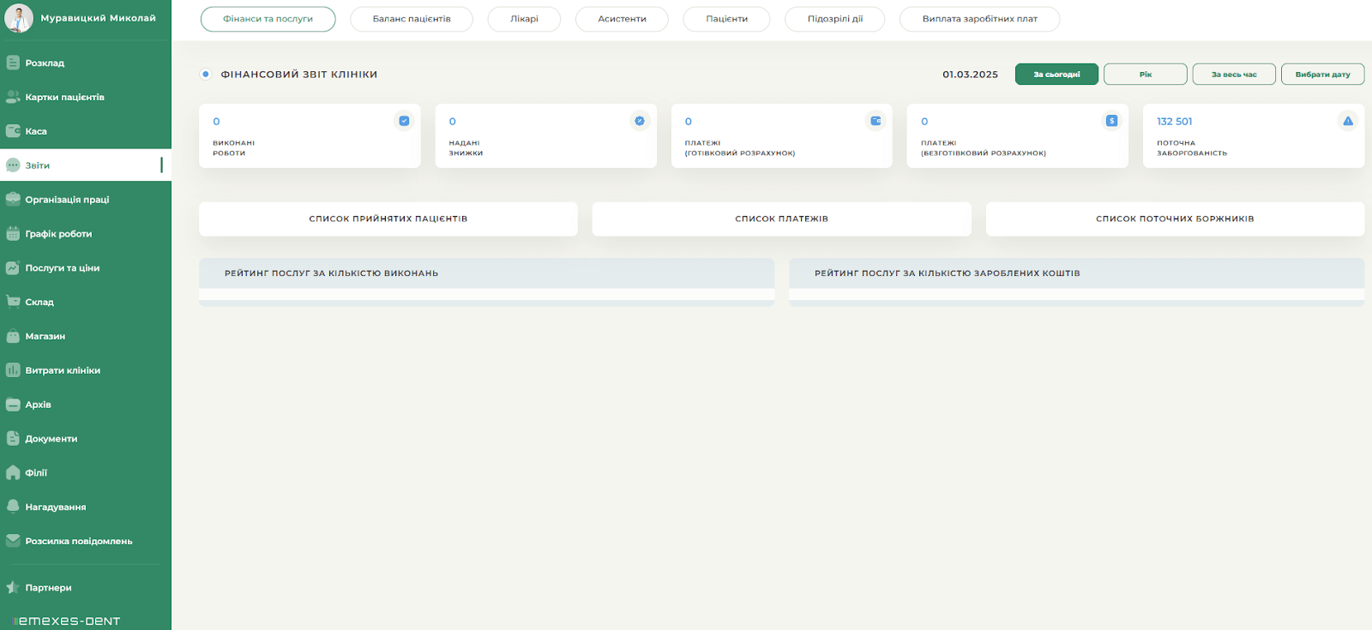Show Список поточних боржників

[x=1174, y=219]
